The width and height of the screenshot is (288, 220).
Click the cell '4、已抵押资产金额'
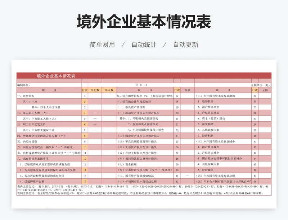pyautogui.click(x=49, y=181)
